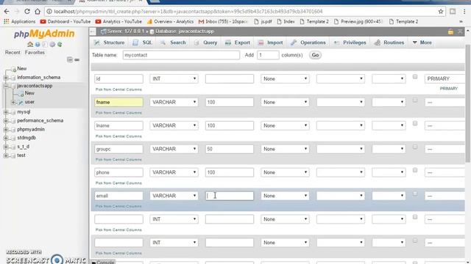Open the Console bar at bottom
This screenshot has width=471, height=264.
pos(103,262)
